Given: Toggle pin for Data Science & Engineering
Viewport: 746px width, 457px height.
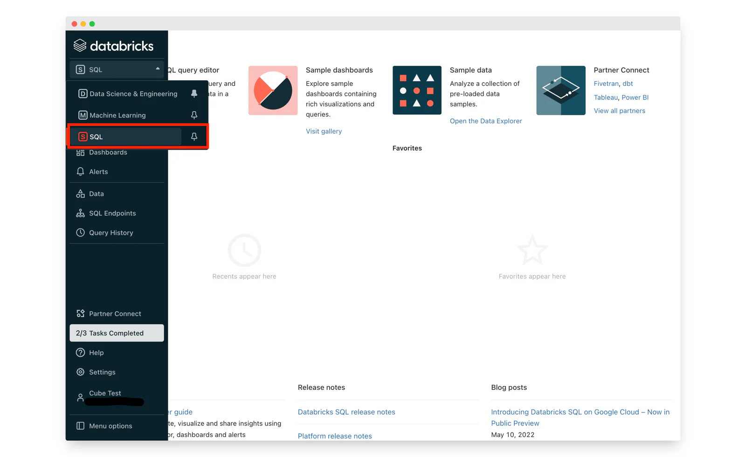Looking at the screenshot, I should [x=194, y=94].
